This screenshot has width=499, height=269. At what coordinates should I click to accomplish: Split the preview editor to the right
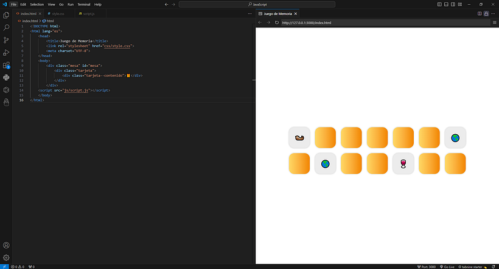click(x=480, y=13)
